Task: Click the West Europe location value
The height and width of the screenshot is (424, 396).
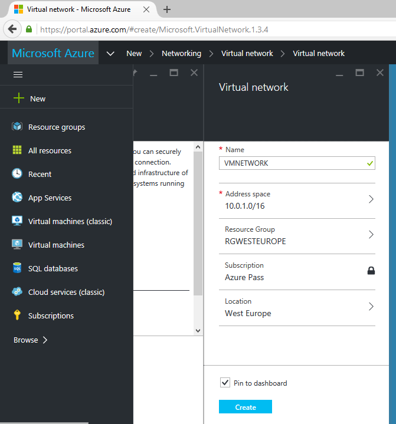Action: pos(248,313)
